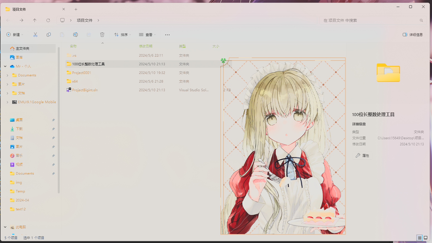Minimize the File Explorer window
Screen dimensions: 432x243
pyautogui.click(x=398, y=7)
